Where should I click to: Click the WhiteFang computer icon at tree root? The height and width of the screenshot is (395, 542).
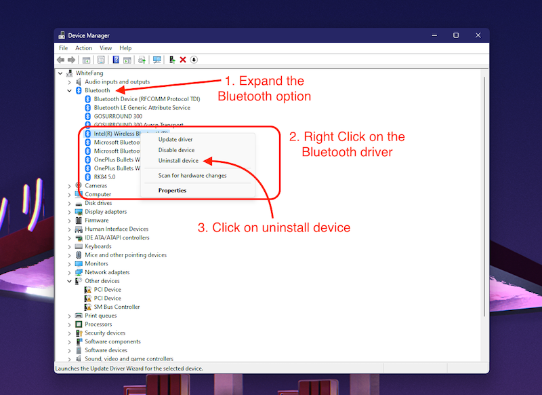70,73
